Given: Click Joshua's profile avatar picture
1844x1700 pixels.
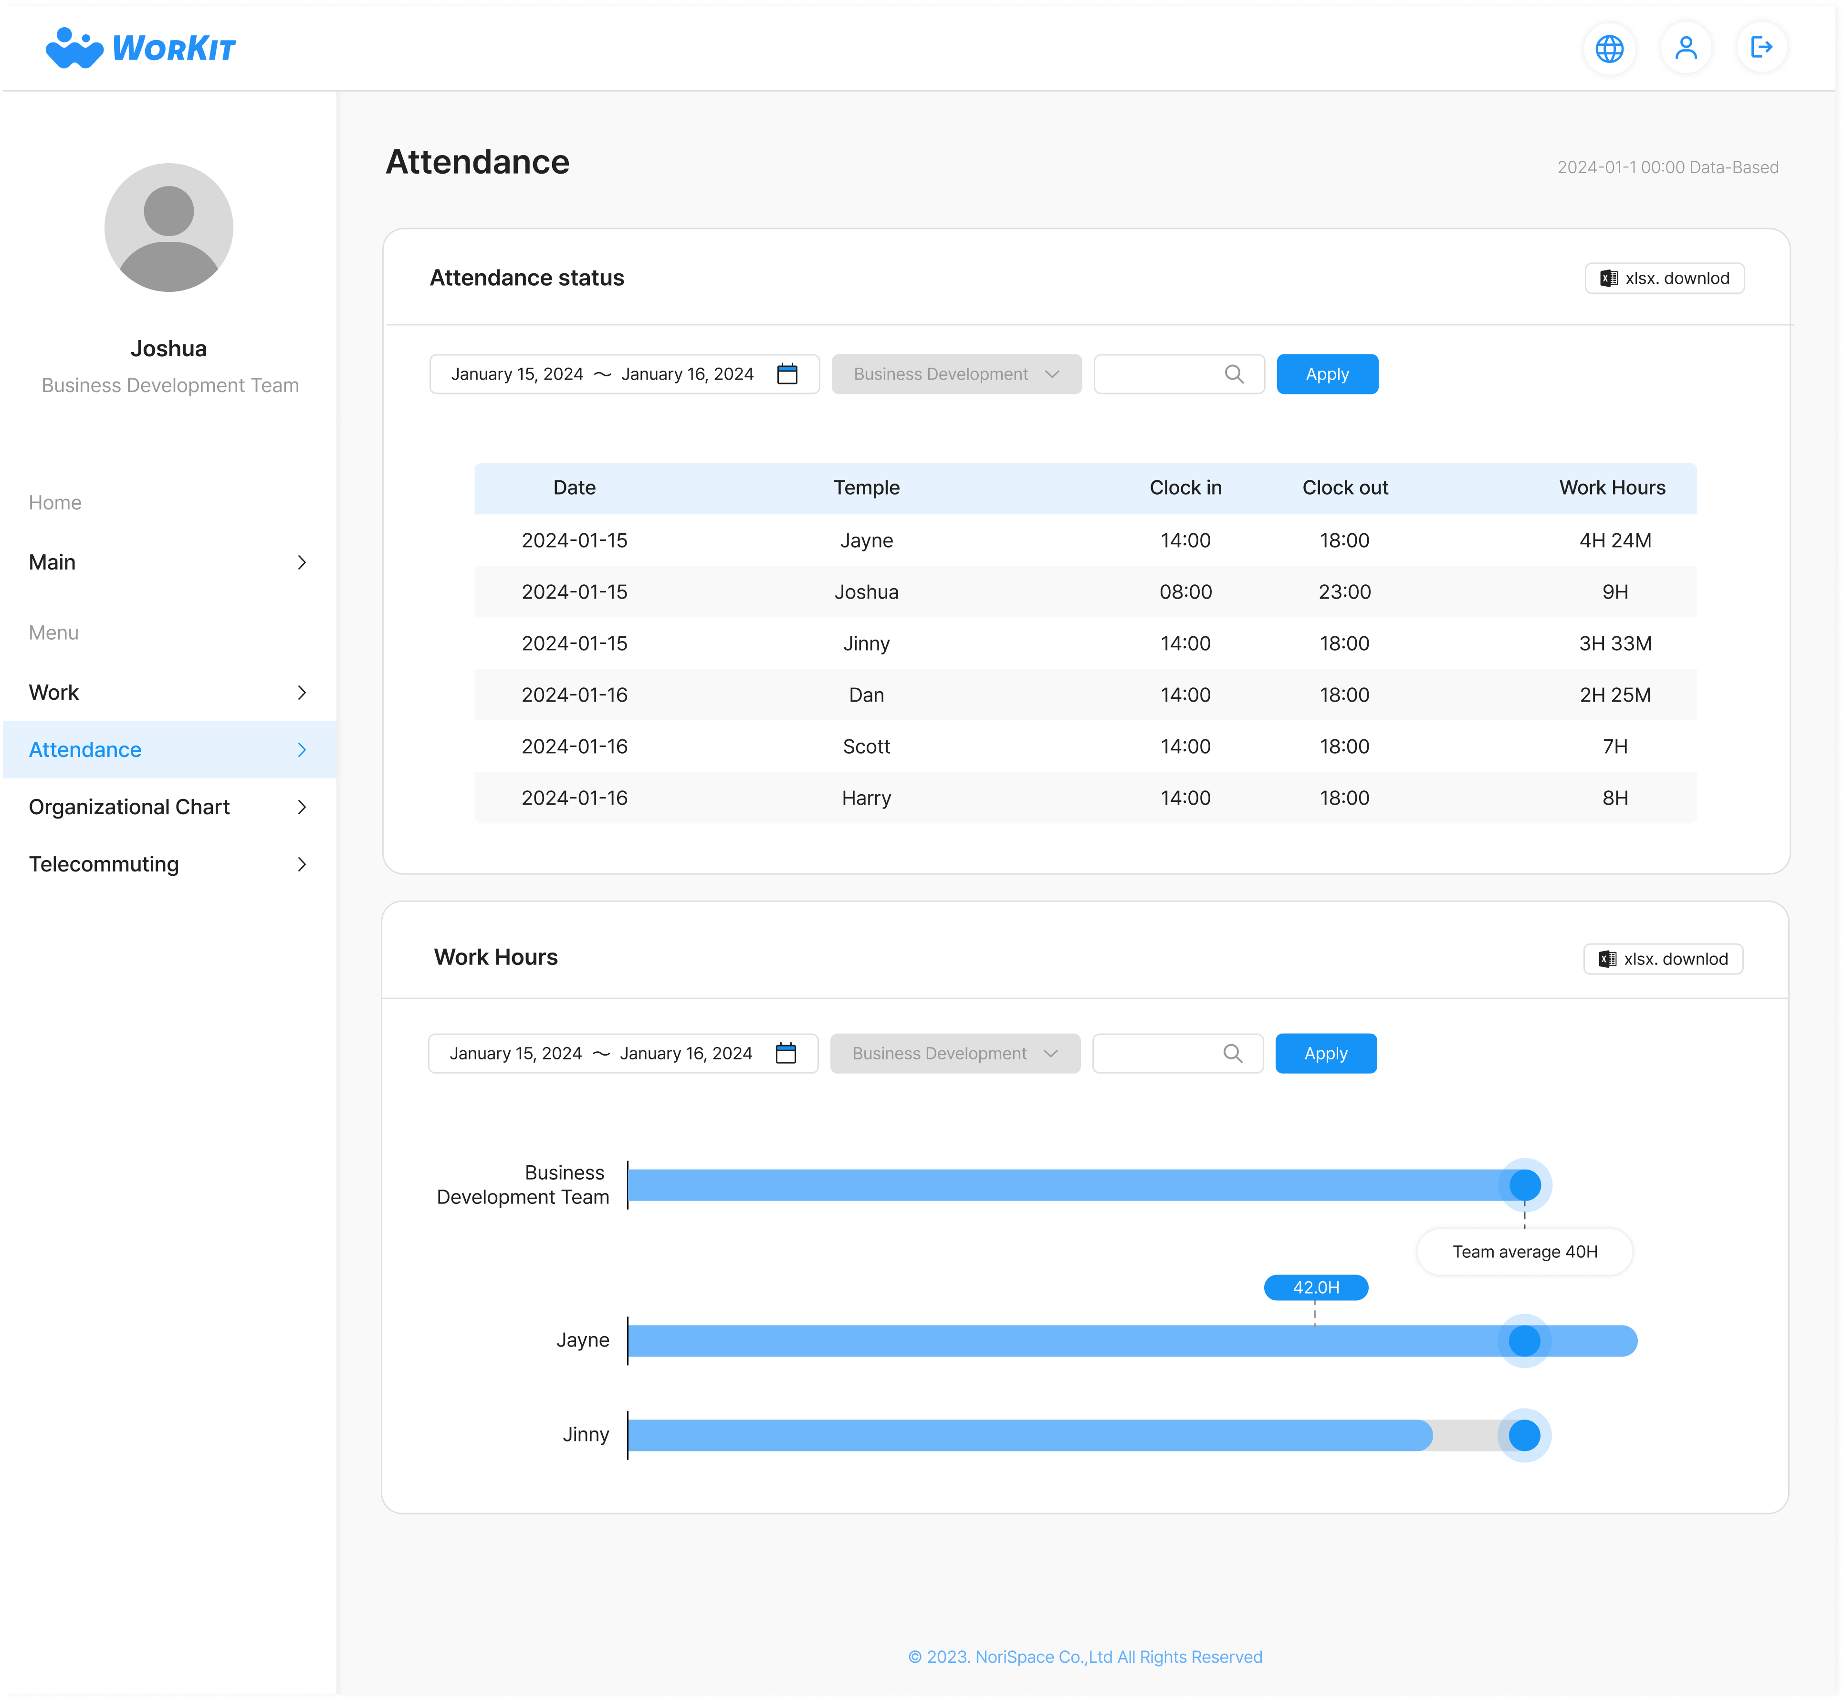Looking at the screenshot, I should click(168, 227).
